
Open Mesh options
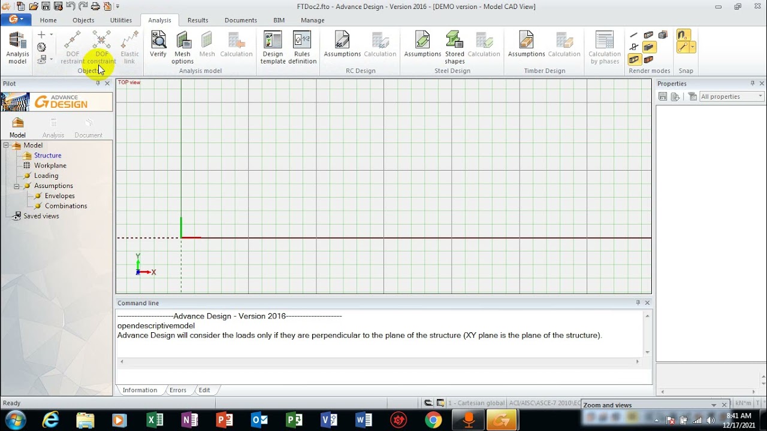183,48
